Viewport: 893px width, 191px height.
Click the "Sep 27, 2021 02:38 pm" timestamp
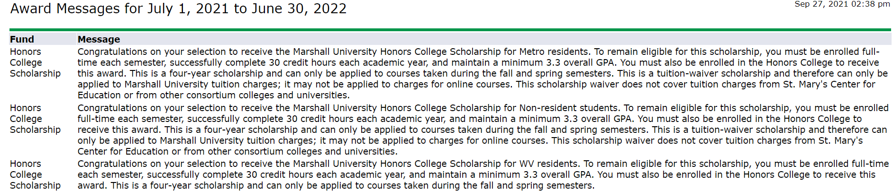point(842,4)
